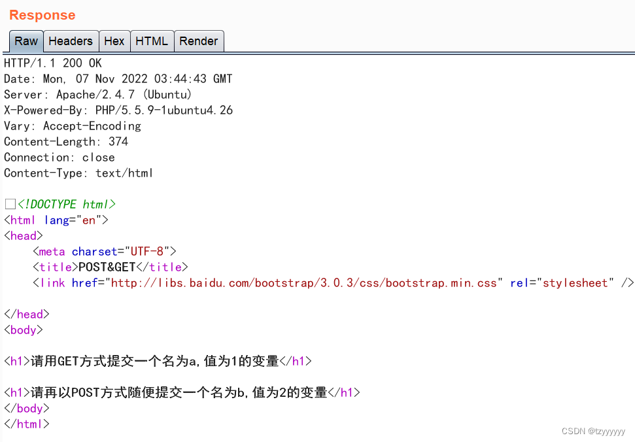Switch to the Headers tab
The height and width of the screenshot is (442, 635).
point(71,41)
